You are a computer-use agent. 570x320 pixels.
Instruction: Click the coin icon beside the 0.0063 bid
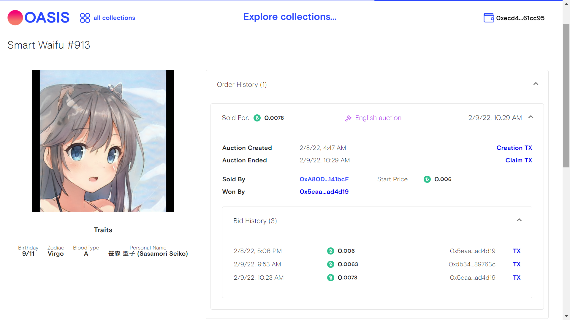pos(331,264)
